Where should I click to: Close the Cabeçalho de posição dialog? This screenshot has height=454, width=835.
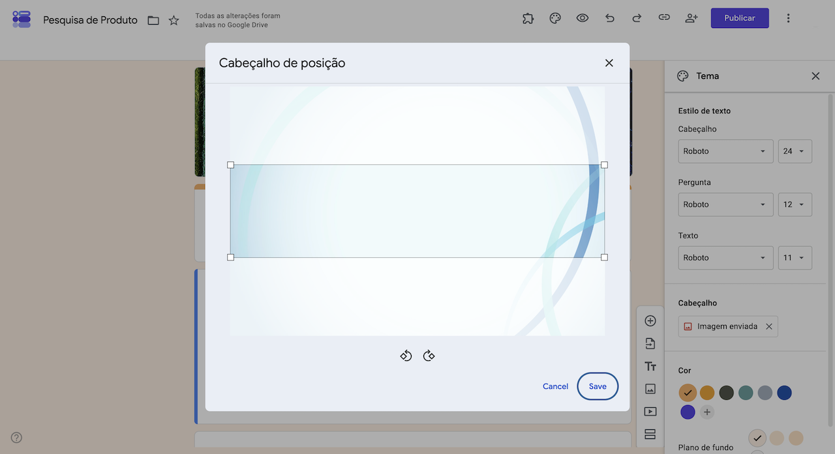point(609,63)
